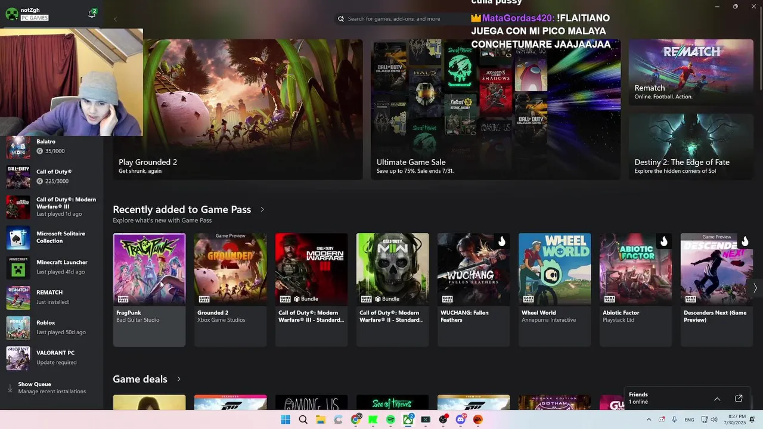763x429 pixels.
Task: Open the VALORANT PC sidebar icon
Action: pyautogui.click(x=18, y=357)
